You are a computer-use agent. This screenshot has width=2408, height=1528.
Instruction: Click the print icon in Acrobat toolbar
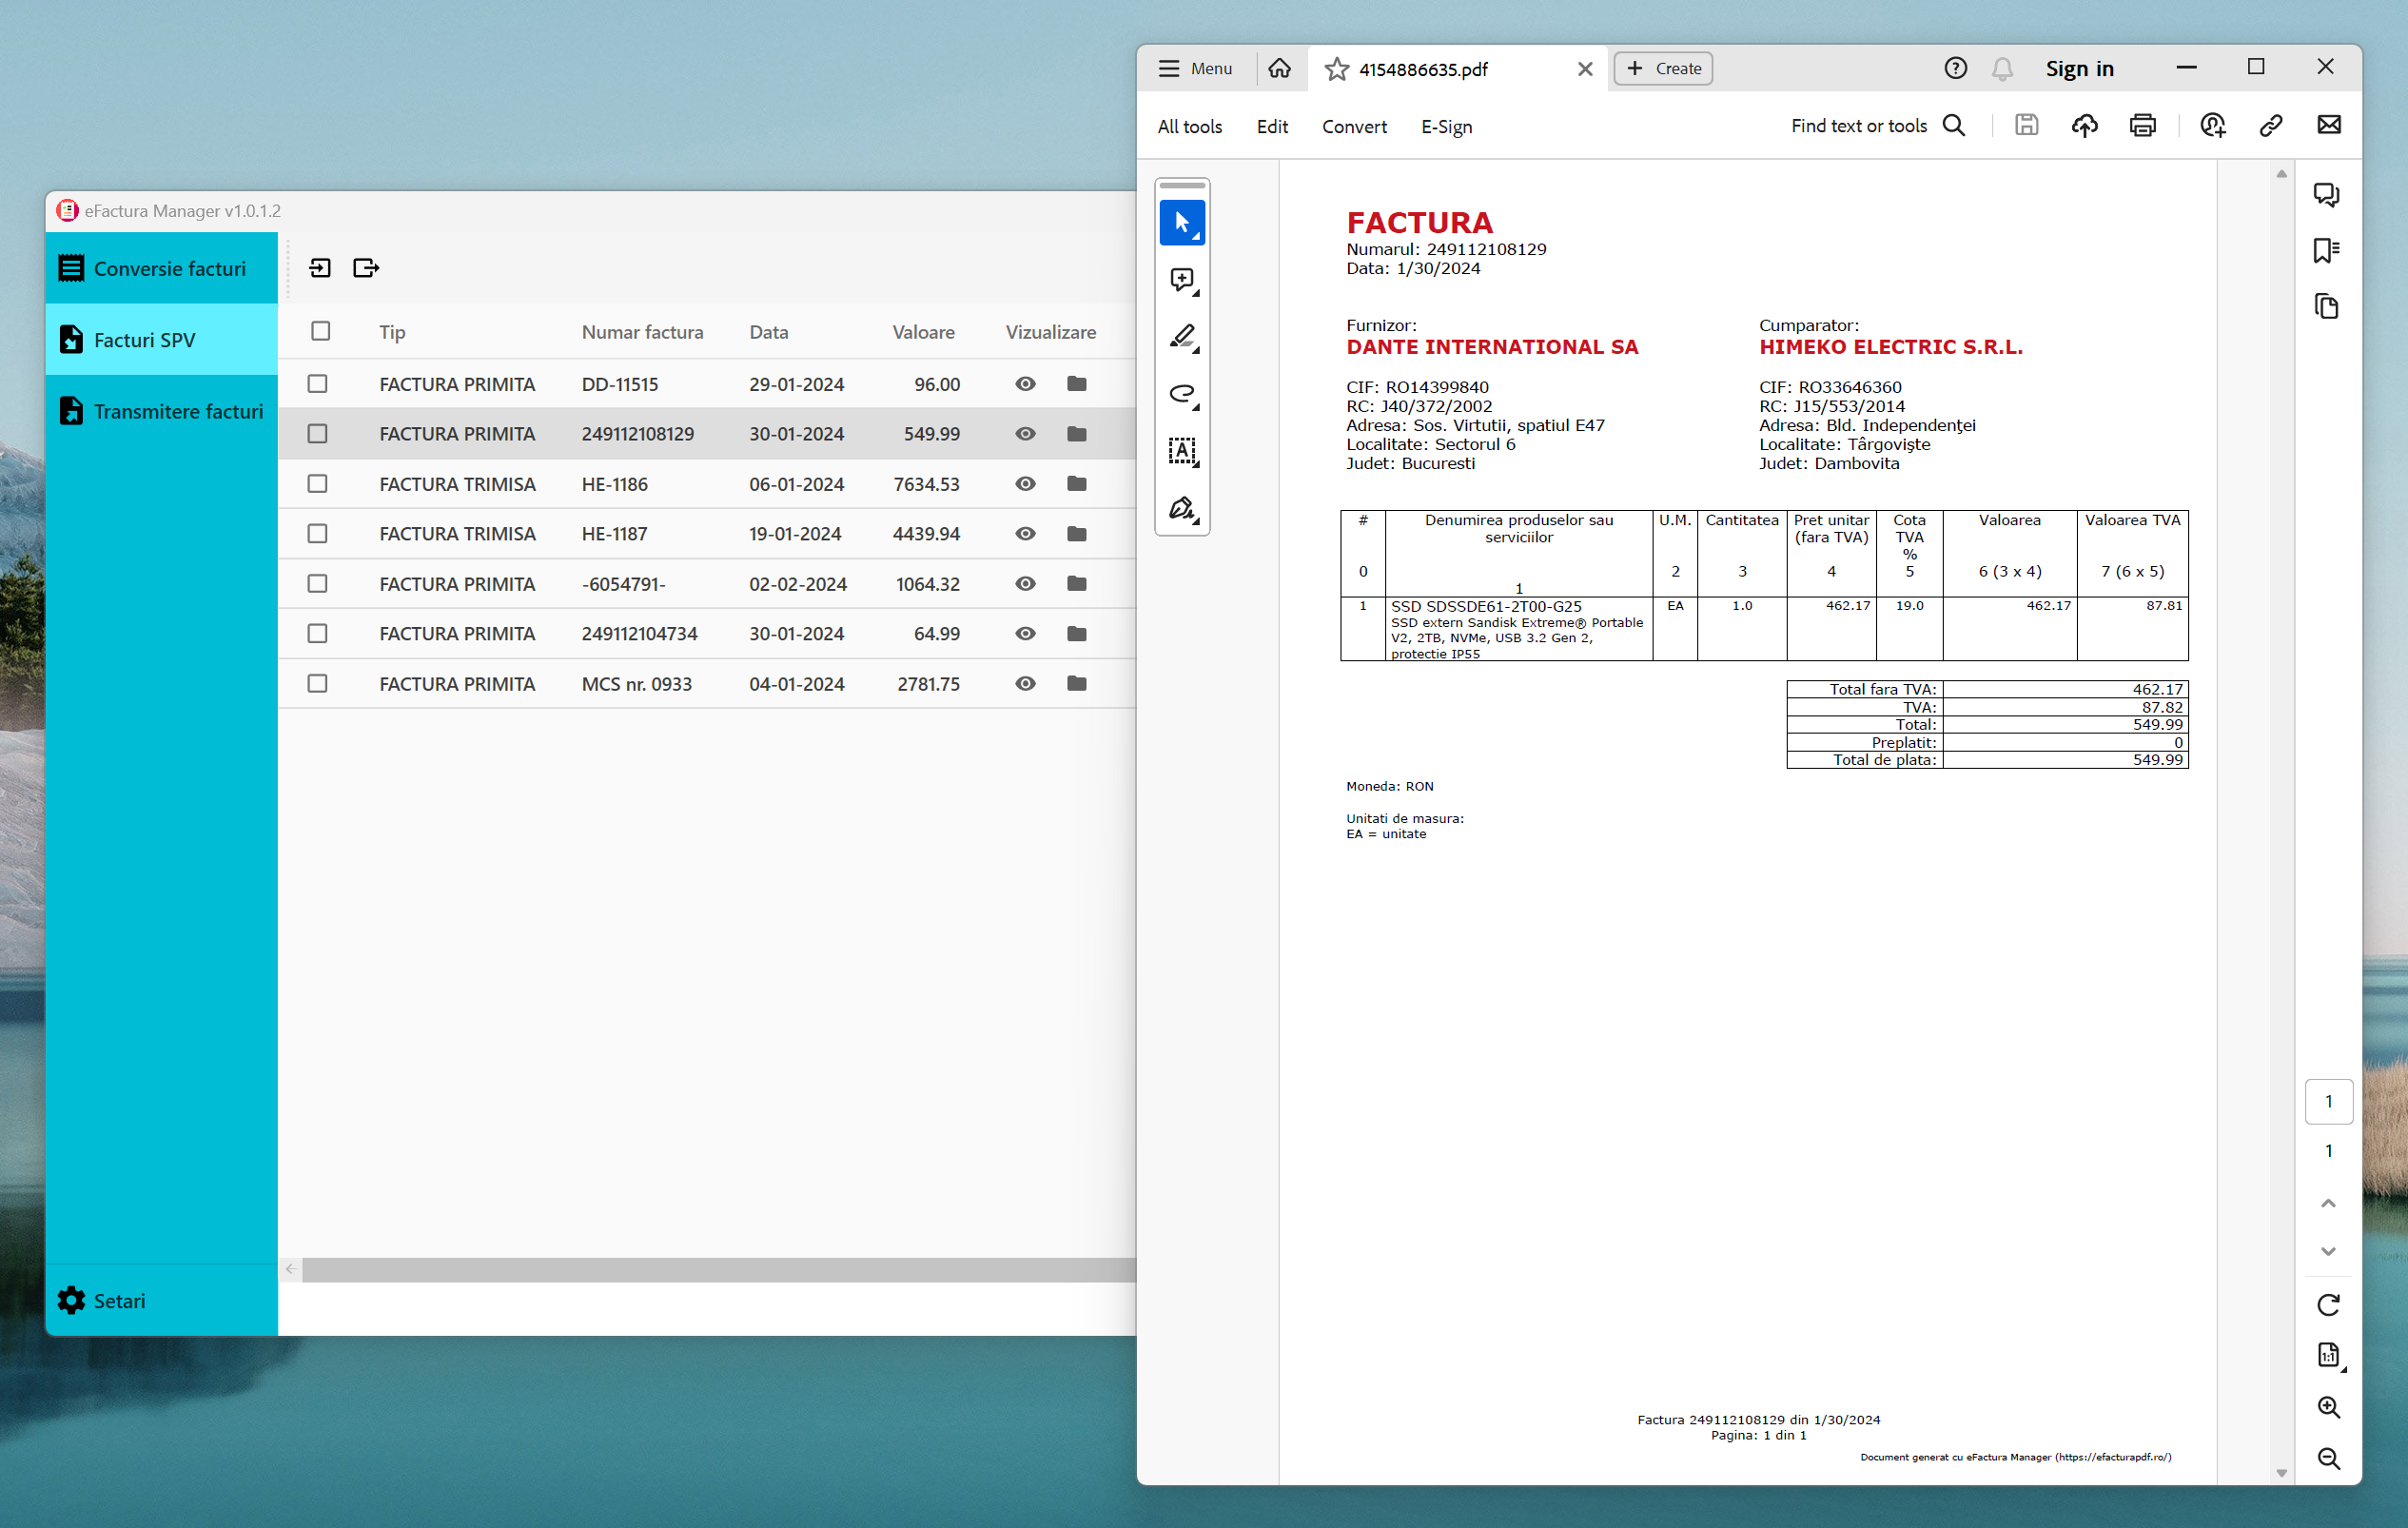tap(2142, 126)
